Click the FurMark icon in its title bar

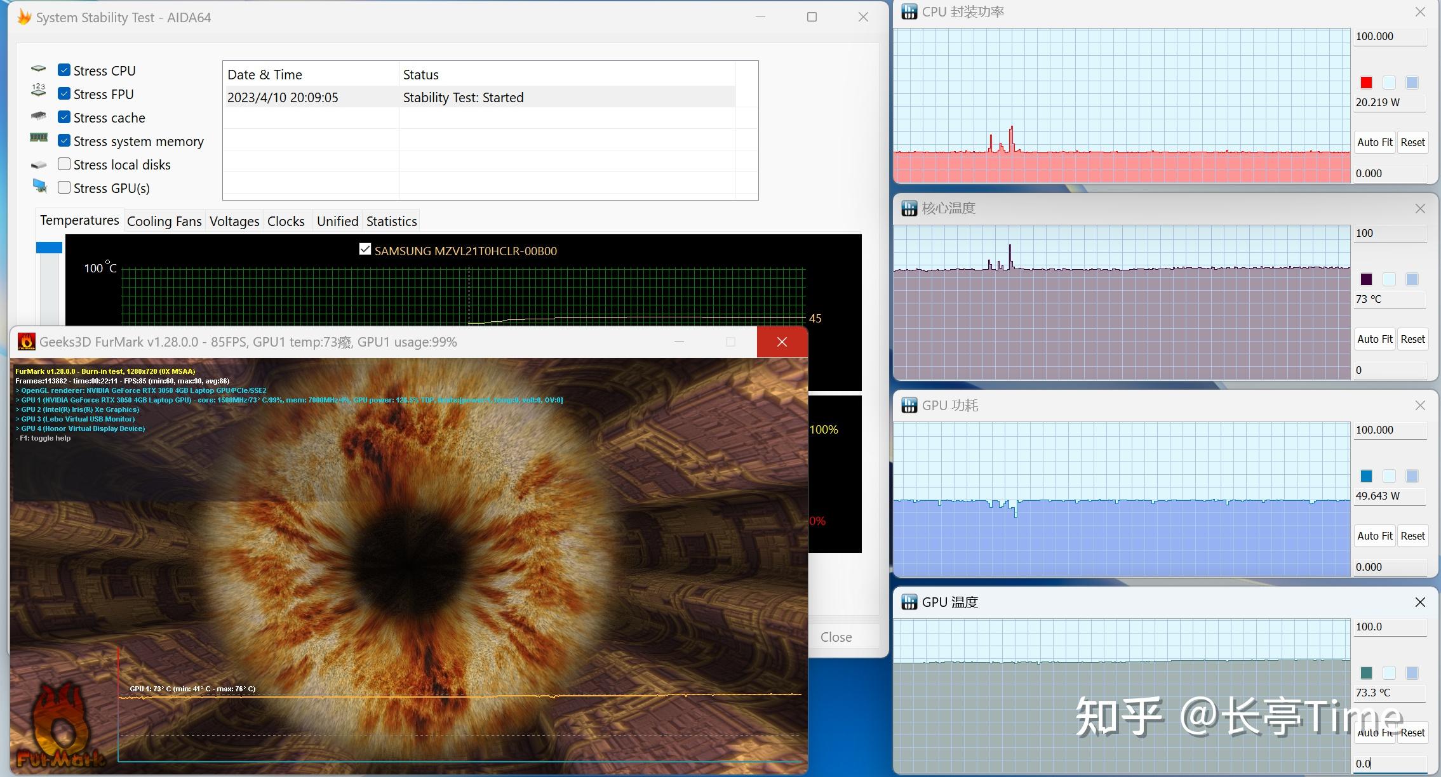click(x=27, y=342)
